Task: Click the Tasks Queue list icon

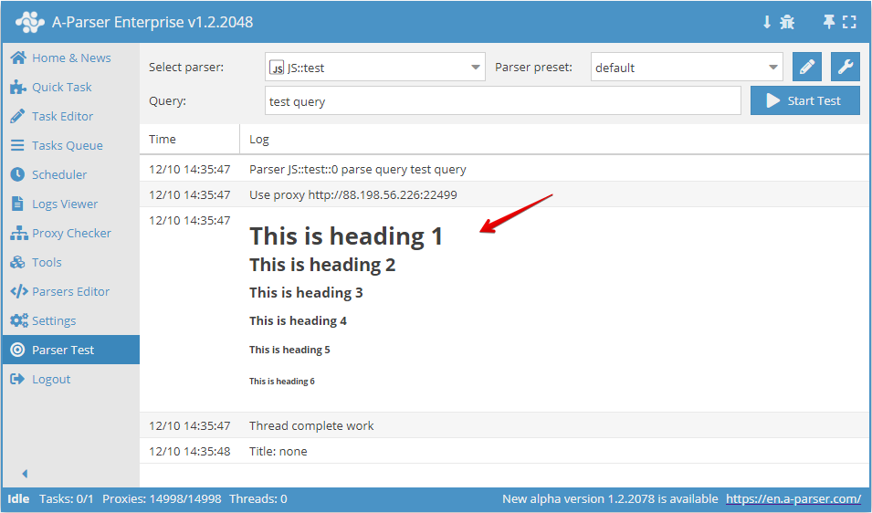Action: click(17, 145)
